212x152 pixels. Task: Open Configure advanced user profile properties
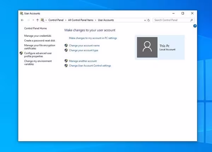38,55
